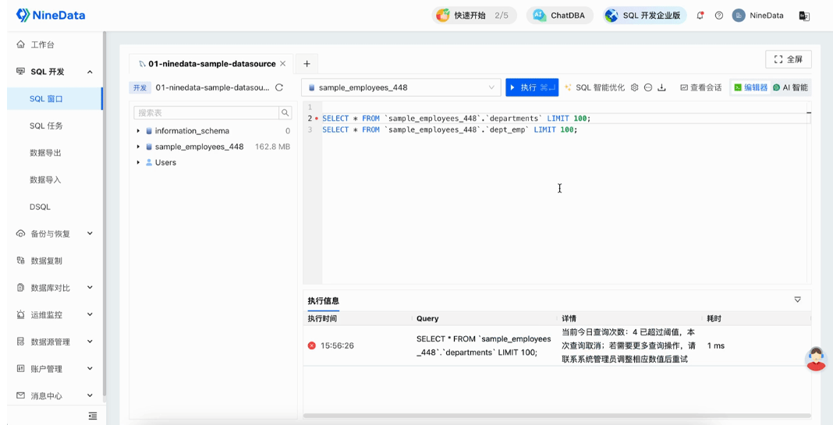Viewport: 833px width, 425px height.
Task: Open SQL 任务 in sidebar
Action: (46, 126)
